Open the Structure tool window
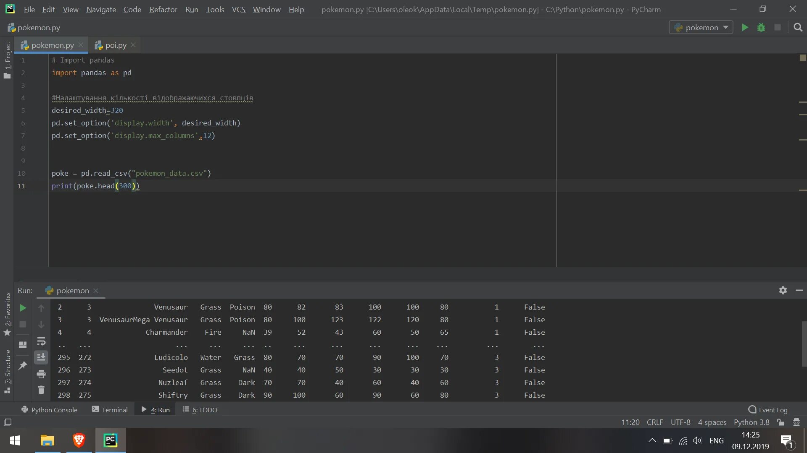The height and width of the screenshot is (453, 807). 7,371
